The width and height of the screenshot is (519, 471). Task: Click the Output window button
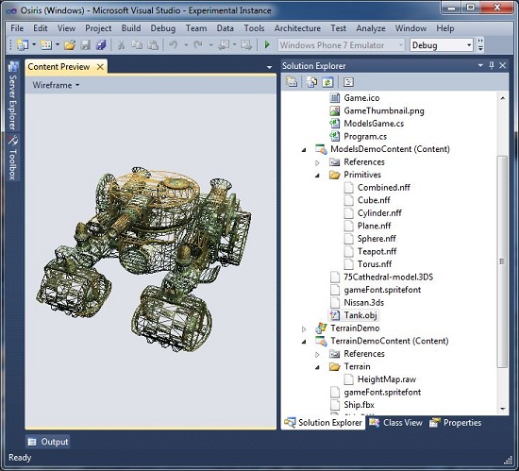point(48,442)
